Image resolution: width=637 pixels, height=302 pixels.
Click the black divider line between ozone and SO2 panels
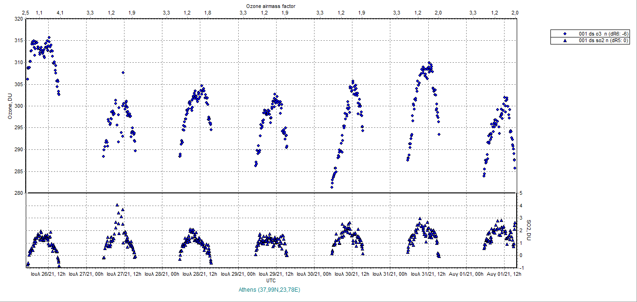pyautogui.click(x=271, y=193)
